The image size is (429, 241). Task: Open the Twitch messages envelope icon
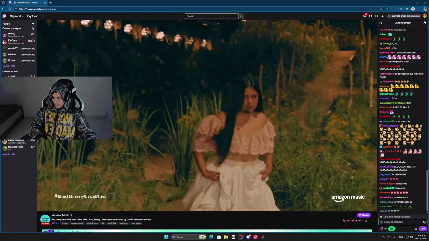pos(370,16)
